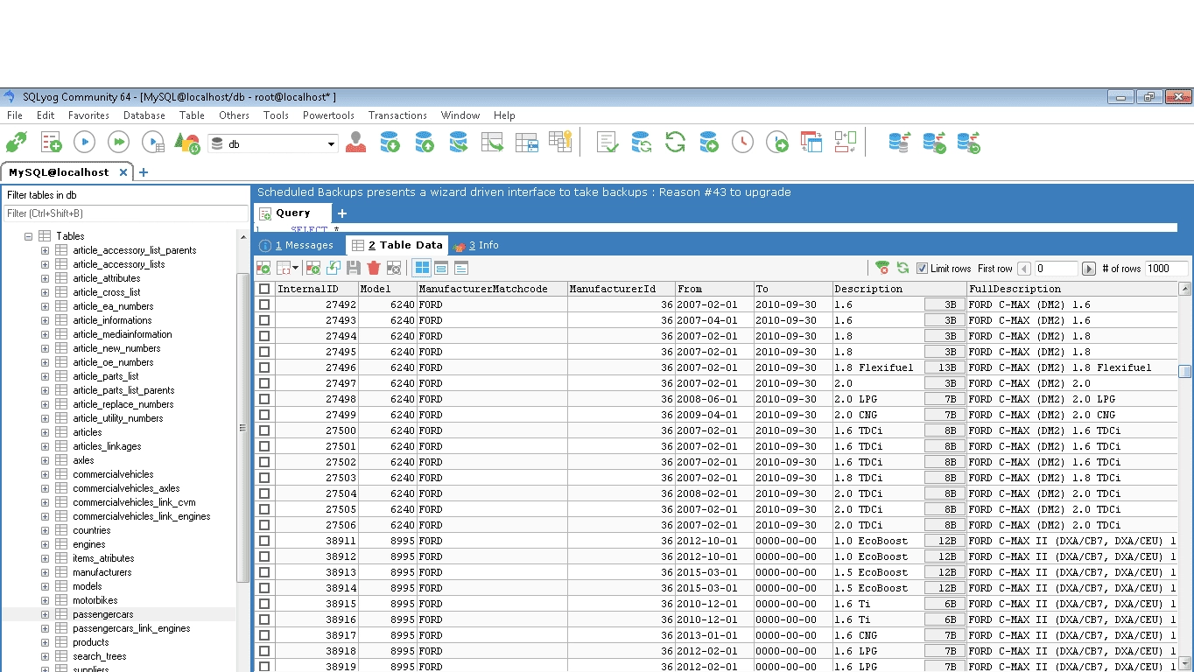Click the next page arrow beside First row
Image resolution: width=1194 pixels, height=672 pixels.
tap(1089, 269)
